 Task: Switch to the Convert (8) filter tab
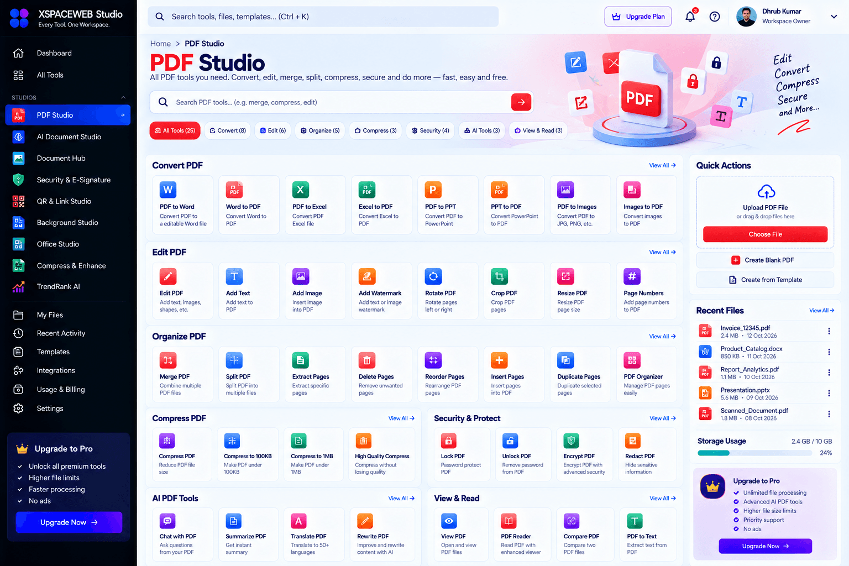click(228, 130)
